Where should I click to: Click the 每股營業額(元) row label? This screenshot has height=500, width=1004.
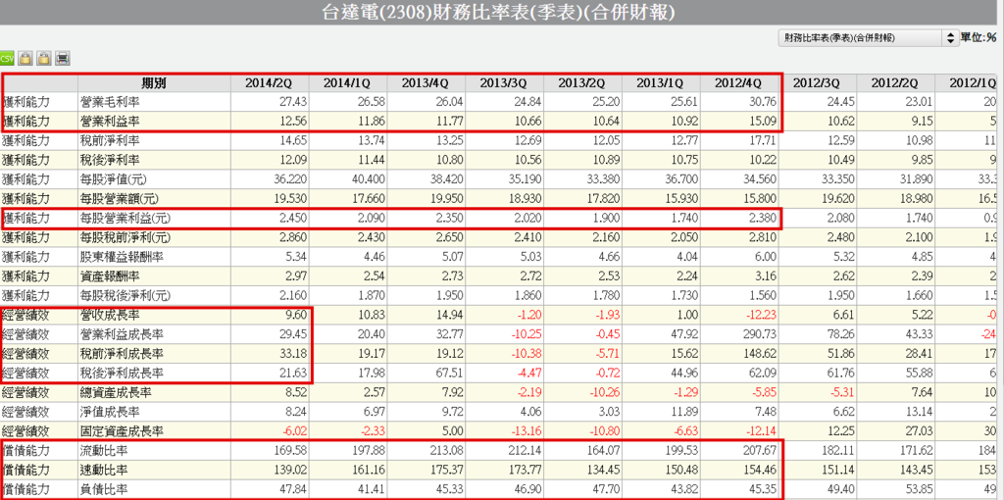121,199
